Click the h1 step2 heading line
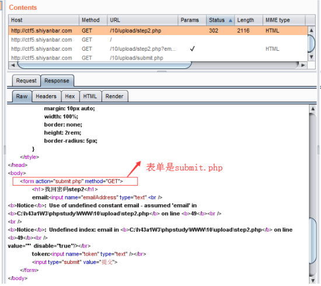This screenshot has width=321, height=286. click(65, 189)
